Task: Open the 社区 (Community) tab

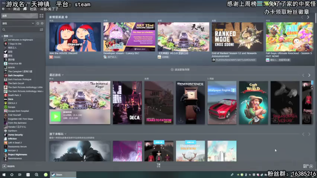Action: (33, 9)
